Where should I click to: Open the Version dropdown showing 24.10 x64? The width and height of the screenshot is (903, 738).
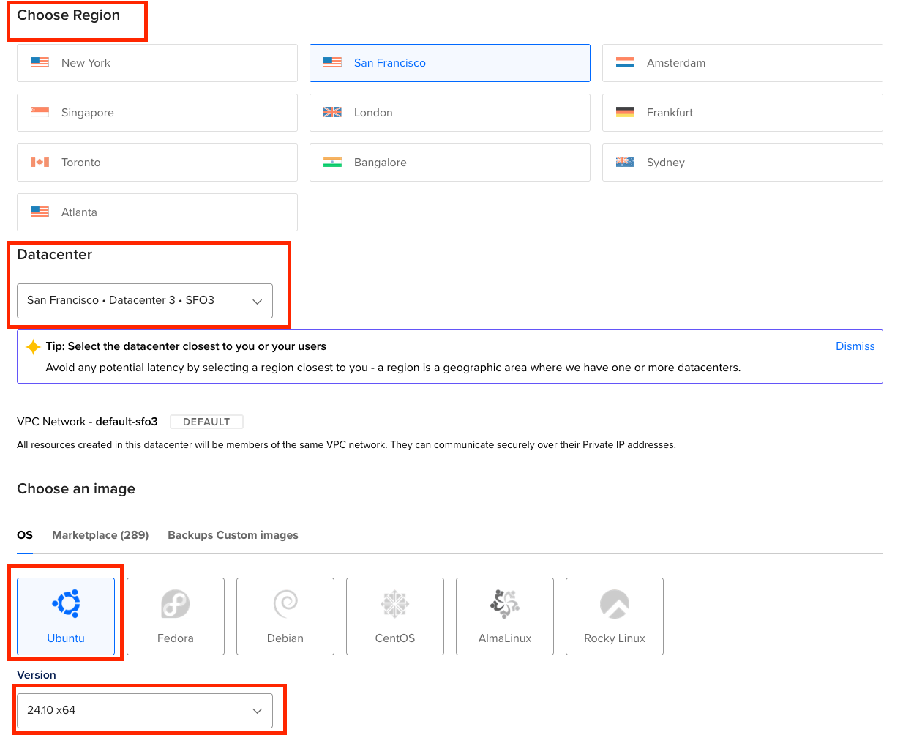click(145, 711)
